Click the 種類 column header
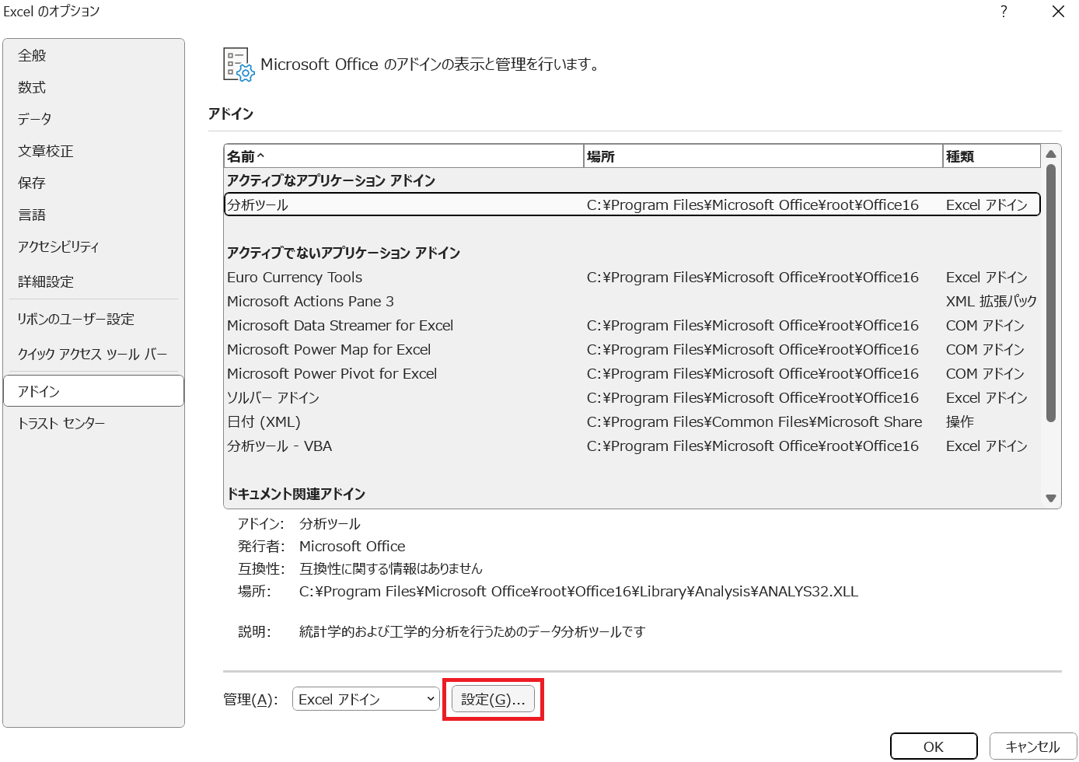1079x762 pixels. point(991,156)
